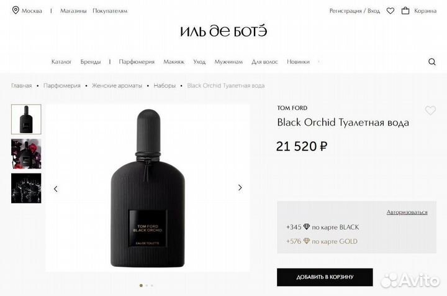
Task: Show previous product image with left arrow
Action: 56,188
